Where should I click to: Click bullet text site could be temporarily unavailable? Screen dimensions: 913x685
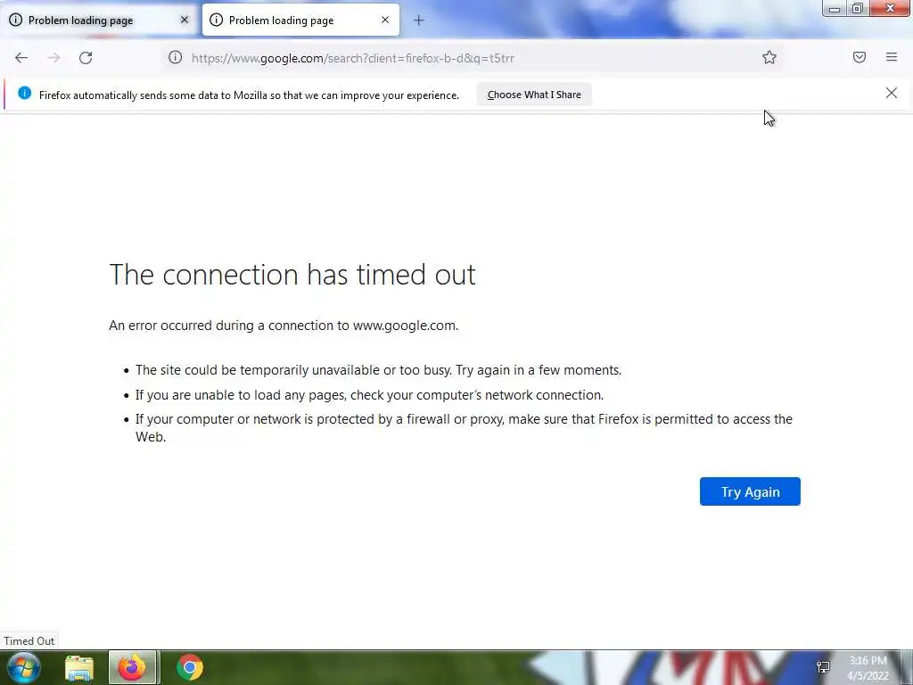pyautogui.click(x=378, y=370)
